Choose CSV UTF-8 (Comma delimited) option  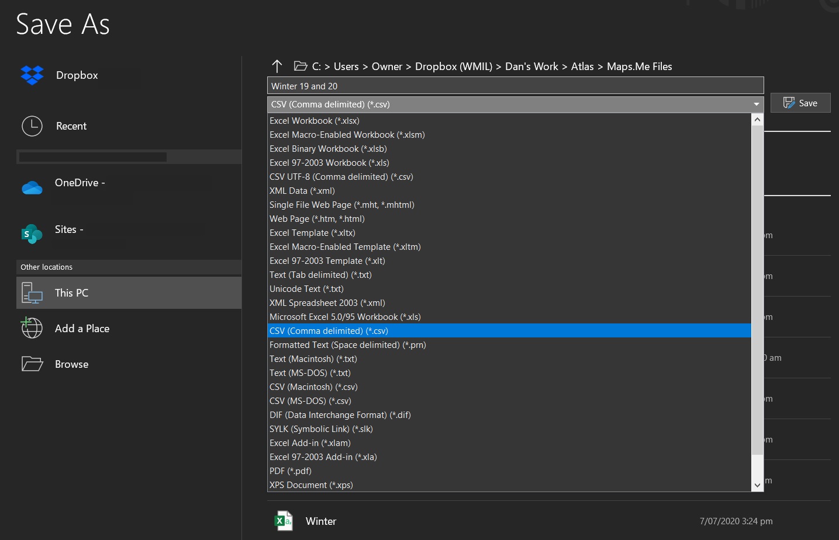(341, 177)
